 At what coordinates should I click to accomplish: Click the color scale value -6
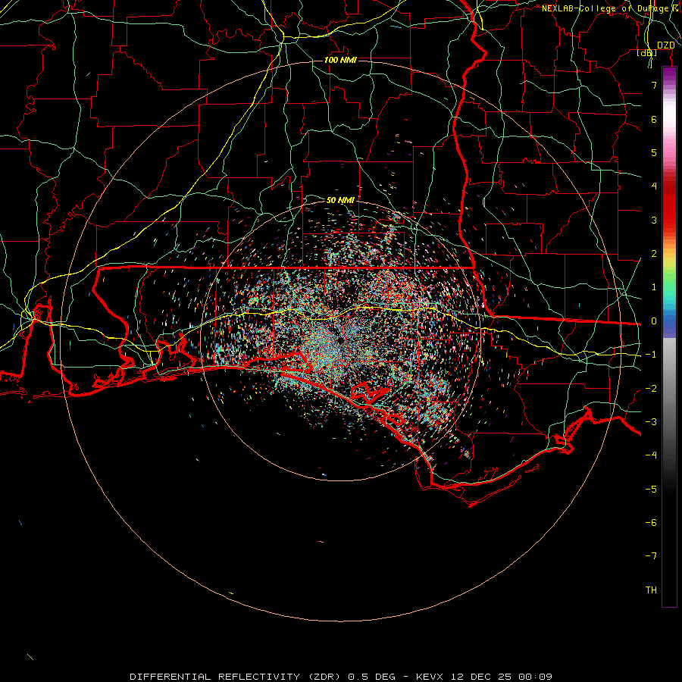(x=651, y=523)
